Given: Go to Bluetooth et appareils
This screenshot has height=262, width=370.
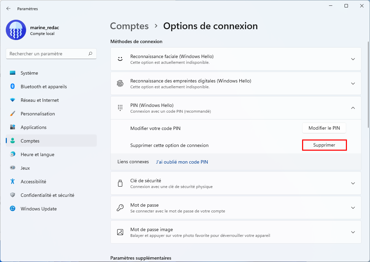Looking at the screenshot, I should [x=51, y=87].
